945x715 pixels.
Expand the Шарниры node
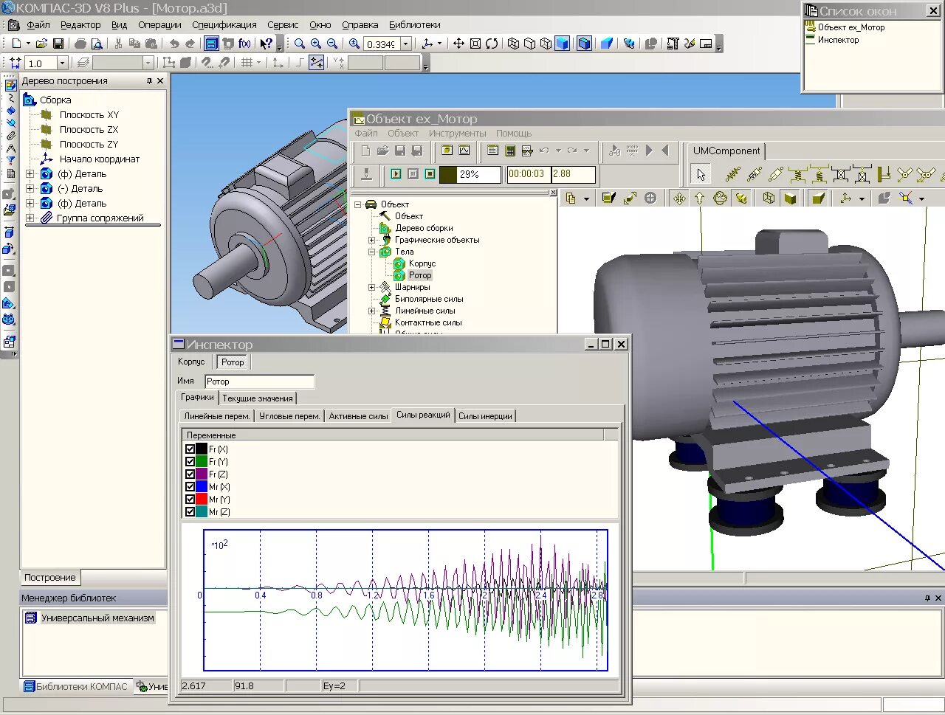click(x=372, y=287)
